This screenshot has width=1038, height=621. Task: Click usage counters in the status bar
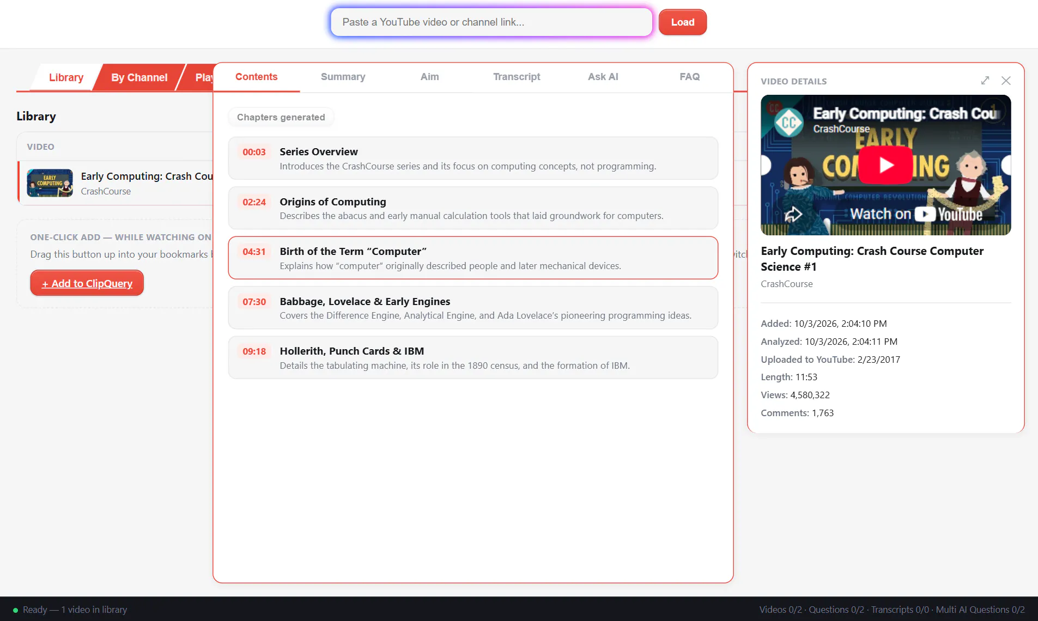[892, 610]
